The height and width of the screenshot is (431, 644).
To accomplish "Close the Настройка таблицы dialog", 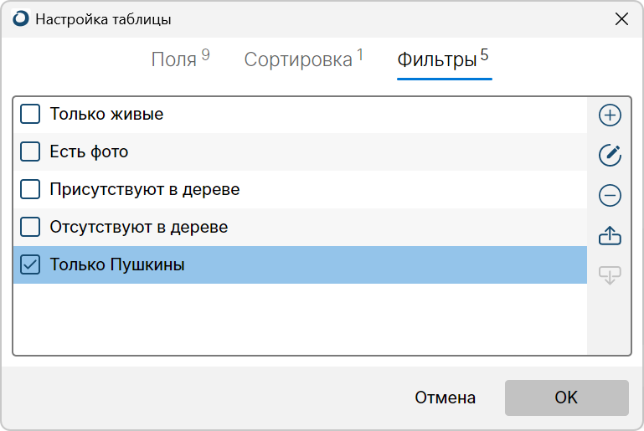I will pos(621,19).
